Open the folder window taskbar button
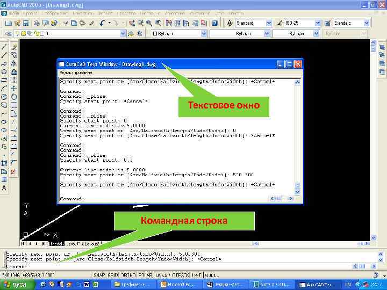This screenshot has width=387, height=290. coord(133,285)
